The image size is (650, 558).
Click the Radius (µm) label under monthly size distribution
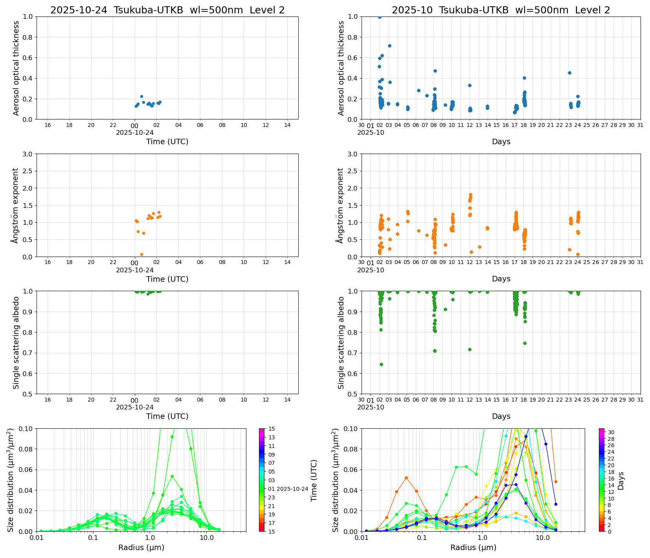(473, 547)
